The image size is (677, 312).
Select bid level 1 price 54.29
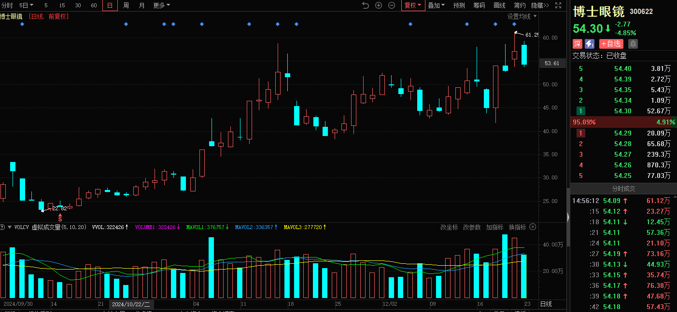(x=622, y=133)
